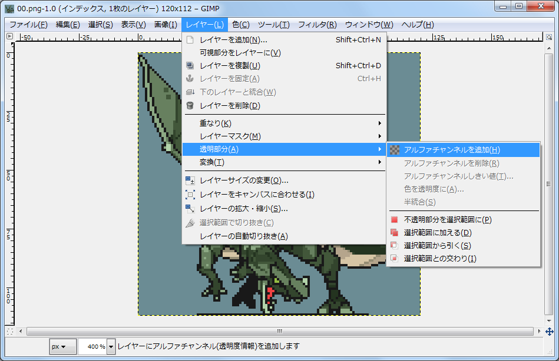Open the px unit dropdown
Image resolution: width=559 pixels, height=361 pixels.
[62, 346]
